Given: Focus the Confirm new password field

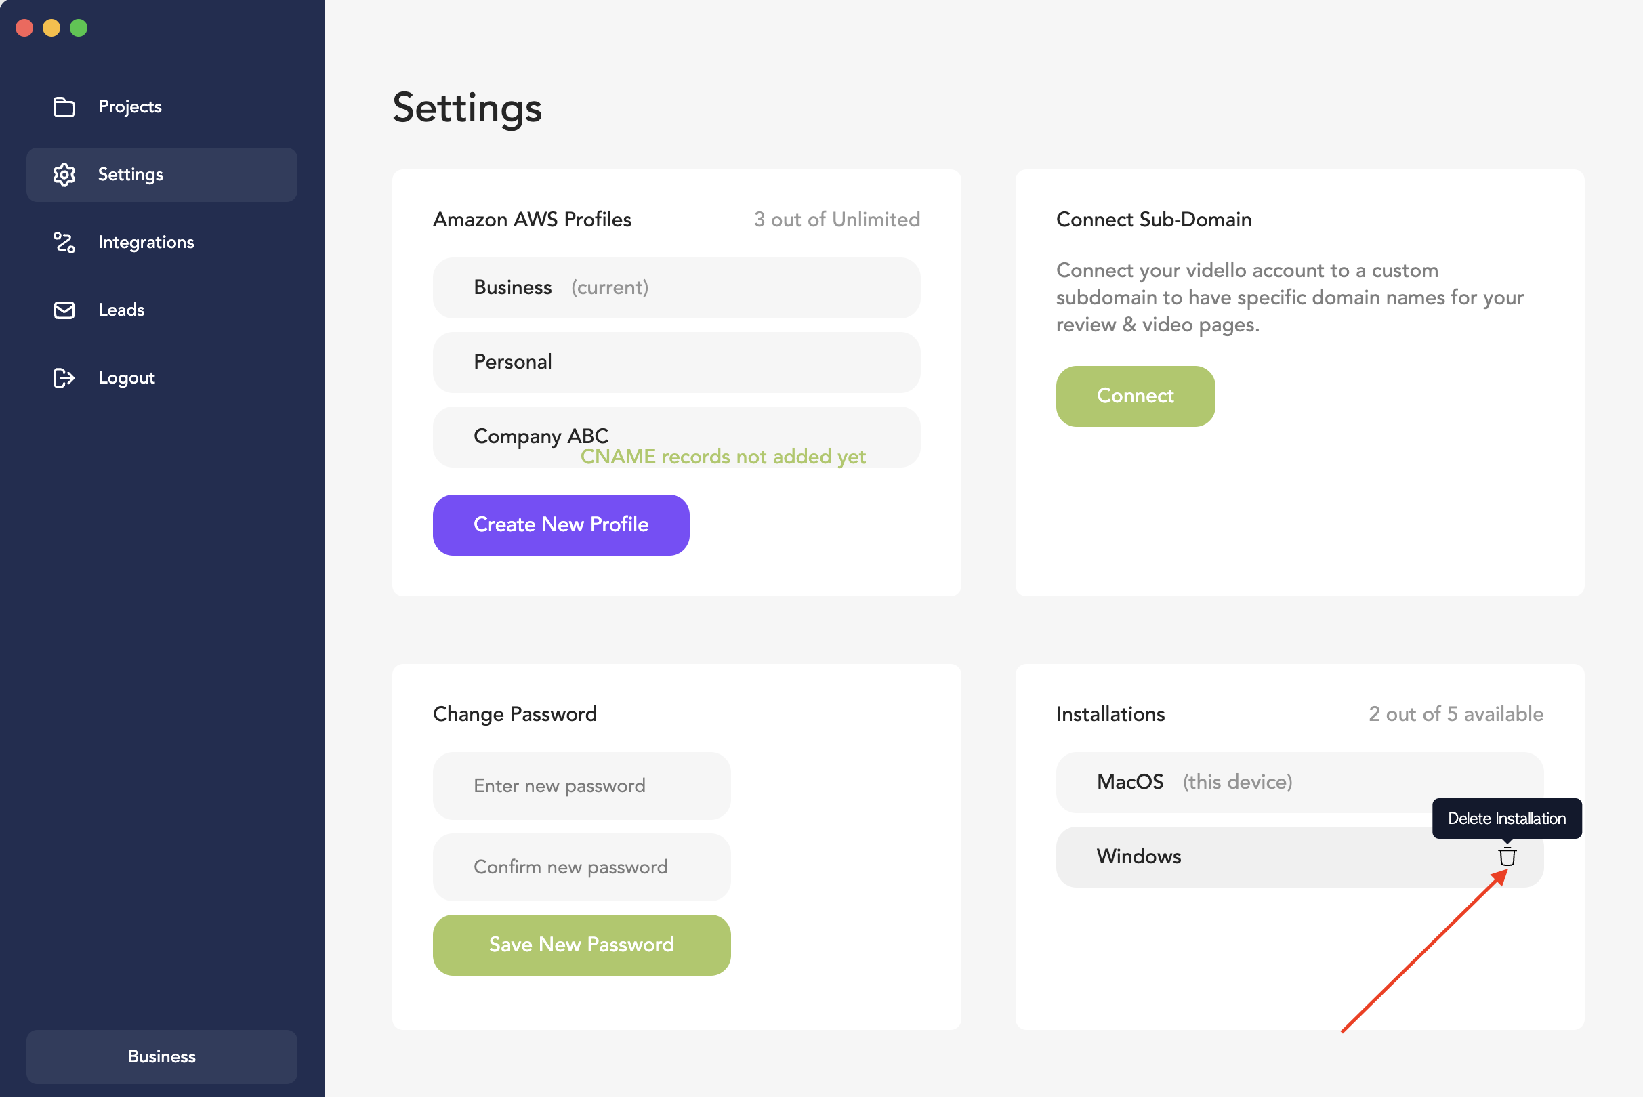Looking at the screenshot, I should (581, 867).
